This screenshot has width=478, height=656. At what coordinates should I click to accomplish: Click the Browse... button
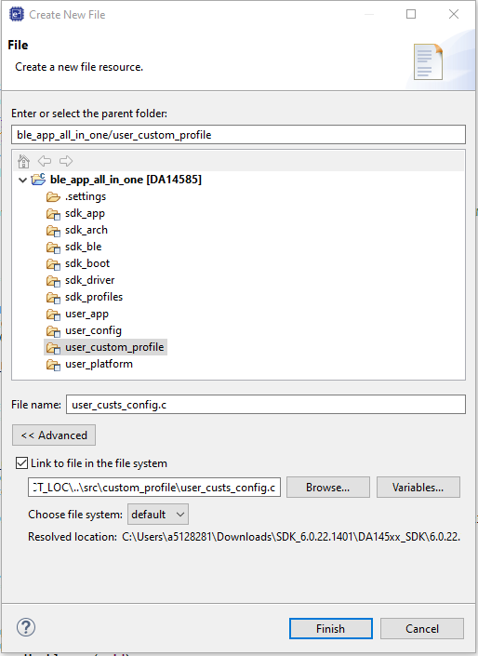coord(328,488)
